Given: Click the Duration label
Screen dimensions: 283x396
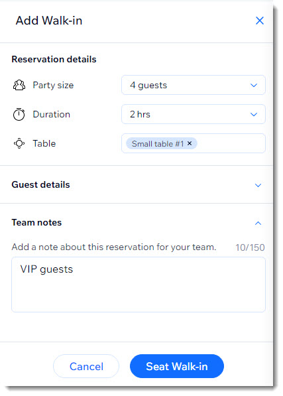Looking at the screenshot, I should tap(52, 114).
